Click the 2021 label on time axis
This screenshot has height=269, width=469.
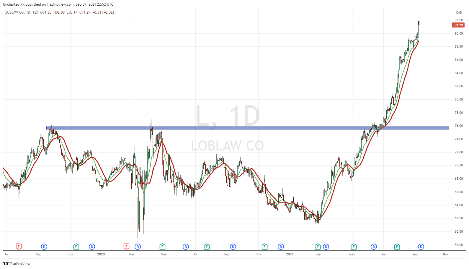click(x=290, y=254)
